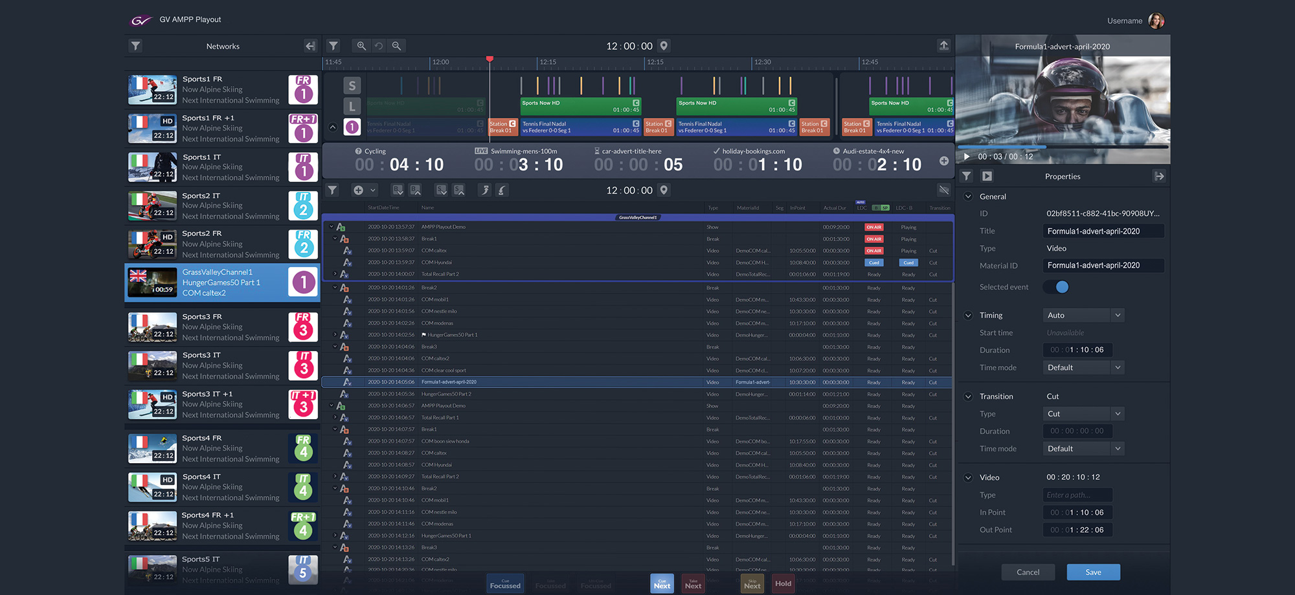Select the GrassValleyChannel1 network
The width and height of the screenshot is (1295, 595).
coord(221,283)
